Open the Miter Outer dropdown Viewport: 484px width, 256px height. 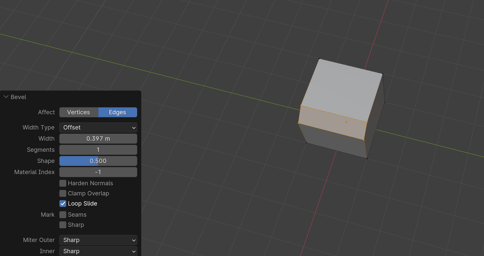tap(98, 240)
